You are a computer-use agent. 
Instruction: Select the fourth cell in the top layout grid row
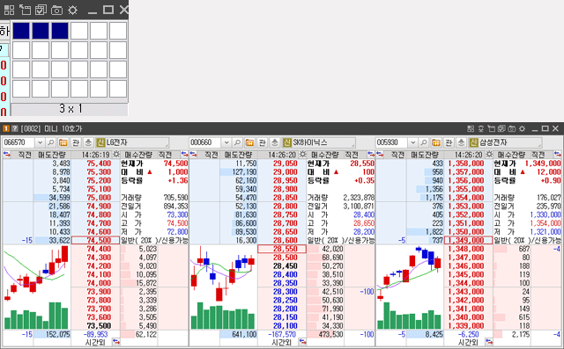[x=79, y=31]
